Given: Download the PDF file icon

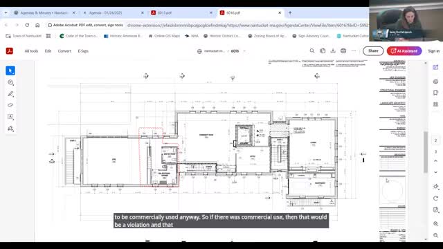Looking at the screenshot, I should click(333, 50).
